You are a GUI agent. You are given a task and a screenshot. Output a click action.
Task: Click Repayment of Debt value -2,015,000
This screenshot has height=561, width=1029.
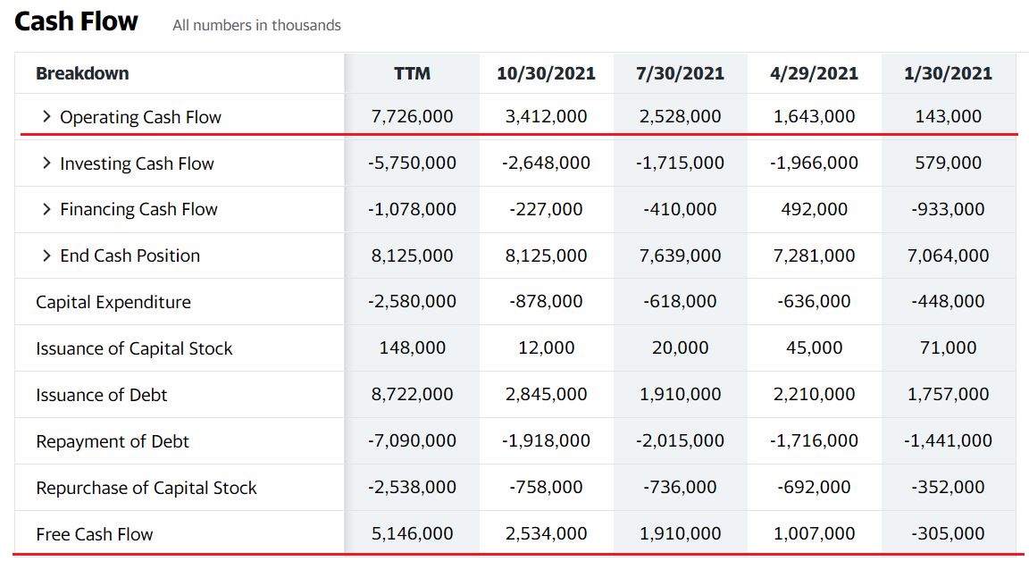(x=680, y=441)
